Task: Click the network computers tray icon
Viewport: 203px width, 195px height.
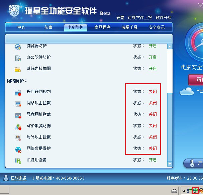Action: point(189,191)
